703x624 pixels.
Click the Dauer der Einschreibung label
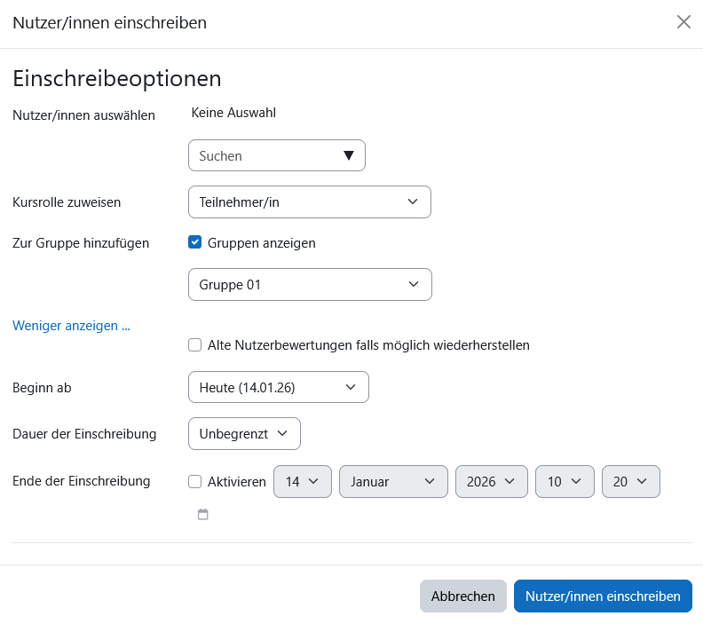click(84, 434)
